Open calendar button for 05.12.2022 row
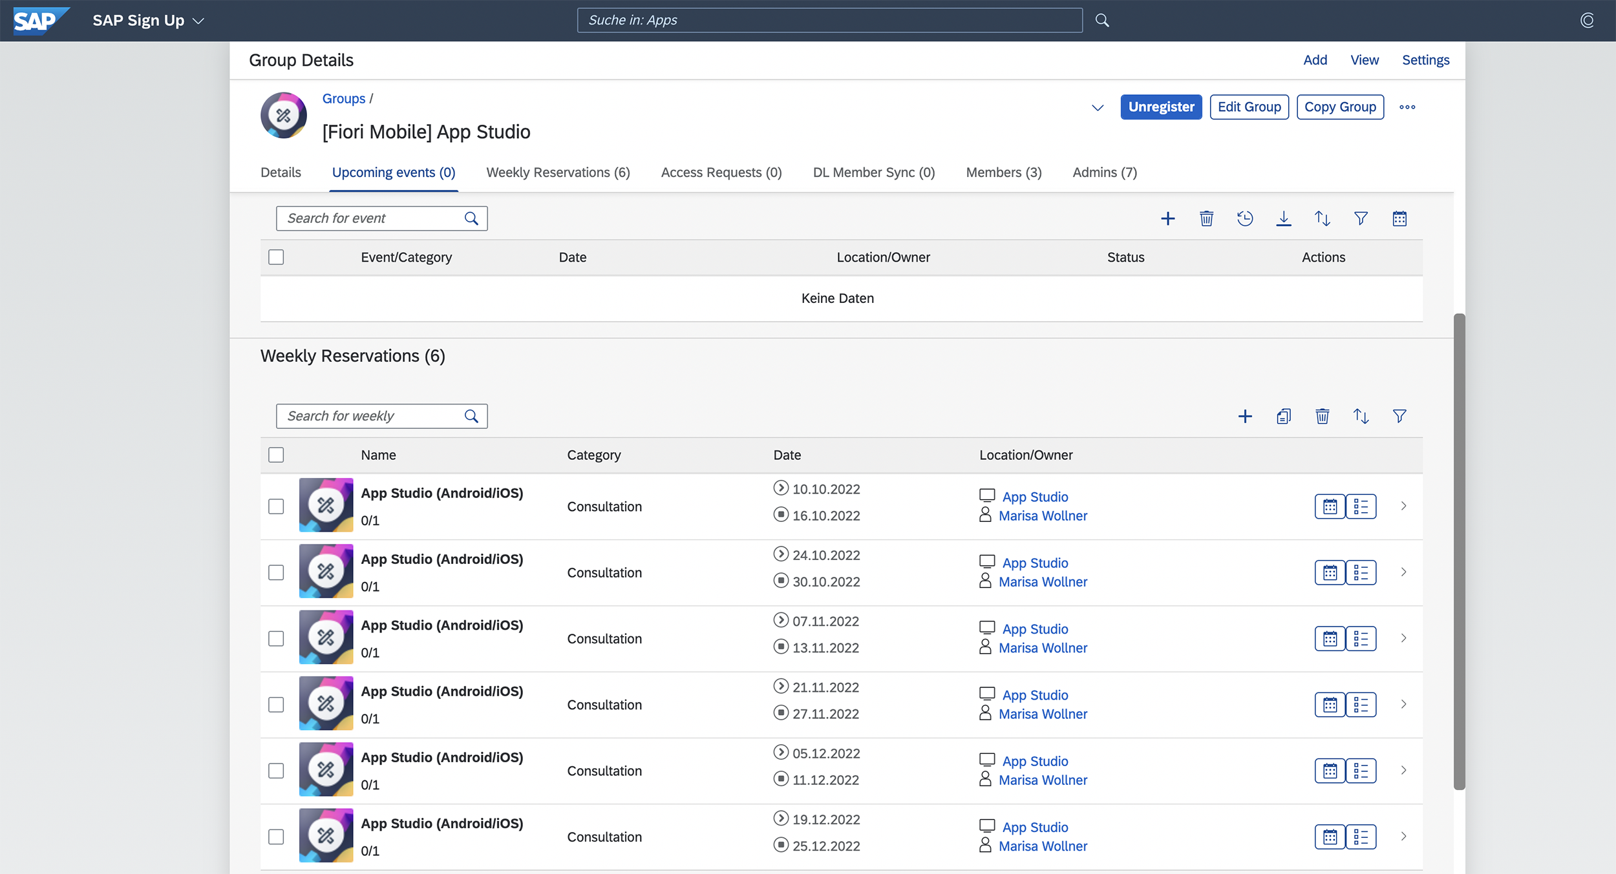This screenshot has height=874, width=1616. (1330, 771)
